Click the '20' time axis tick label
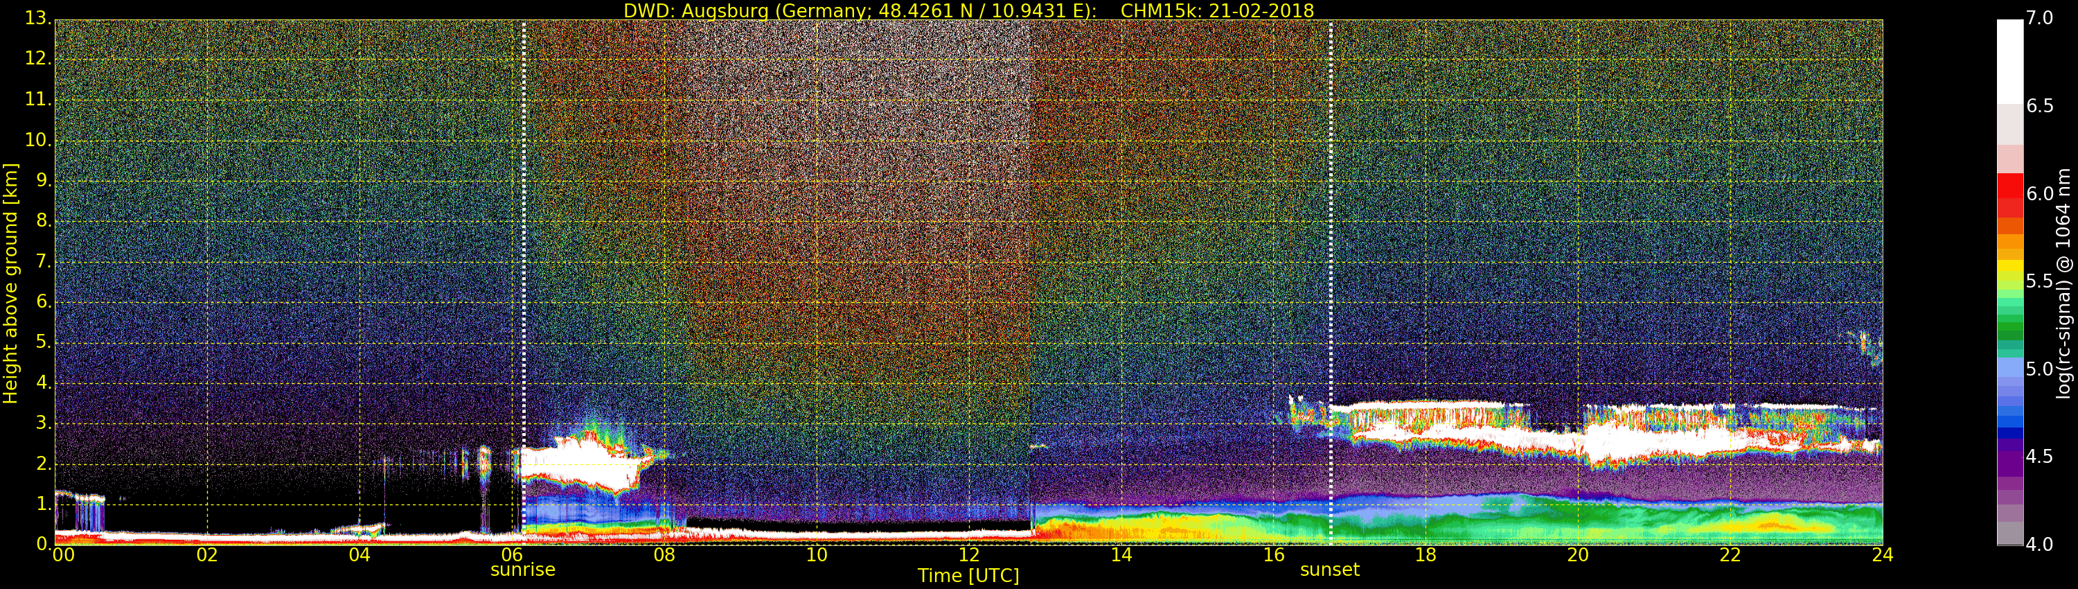2078x589 pixels. point(1578,555)
